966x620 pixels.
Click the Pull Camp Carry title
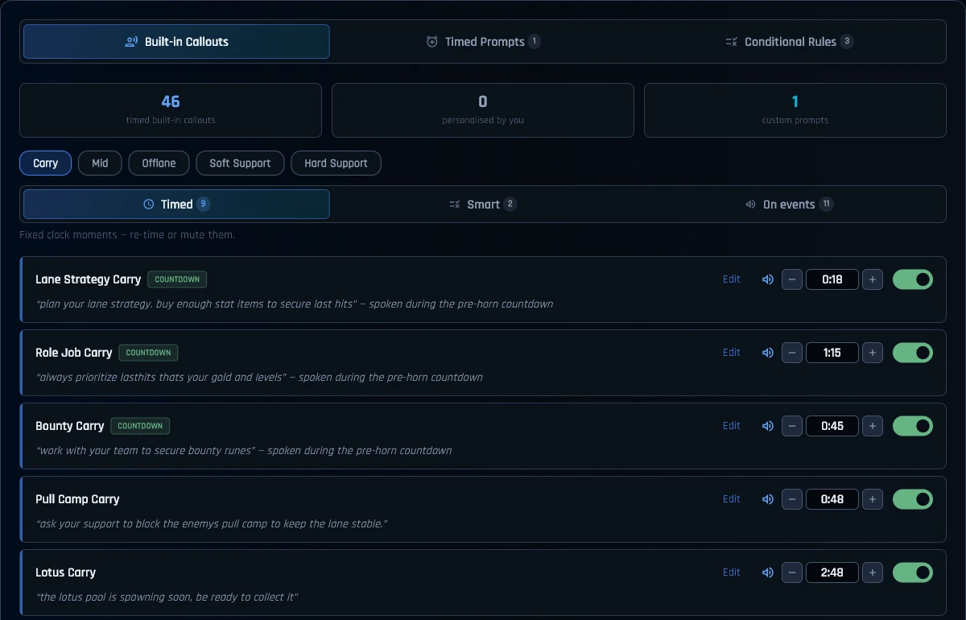[77, 499]
